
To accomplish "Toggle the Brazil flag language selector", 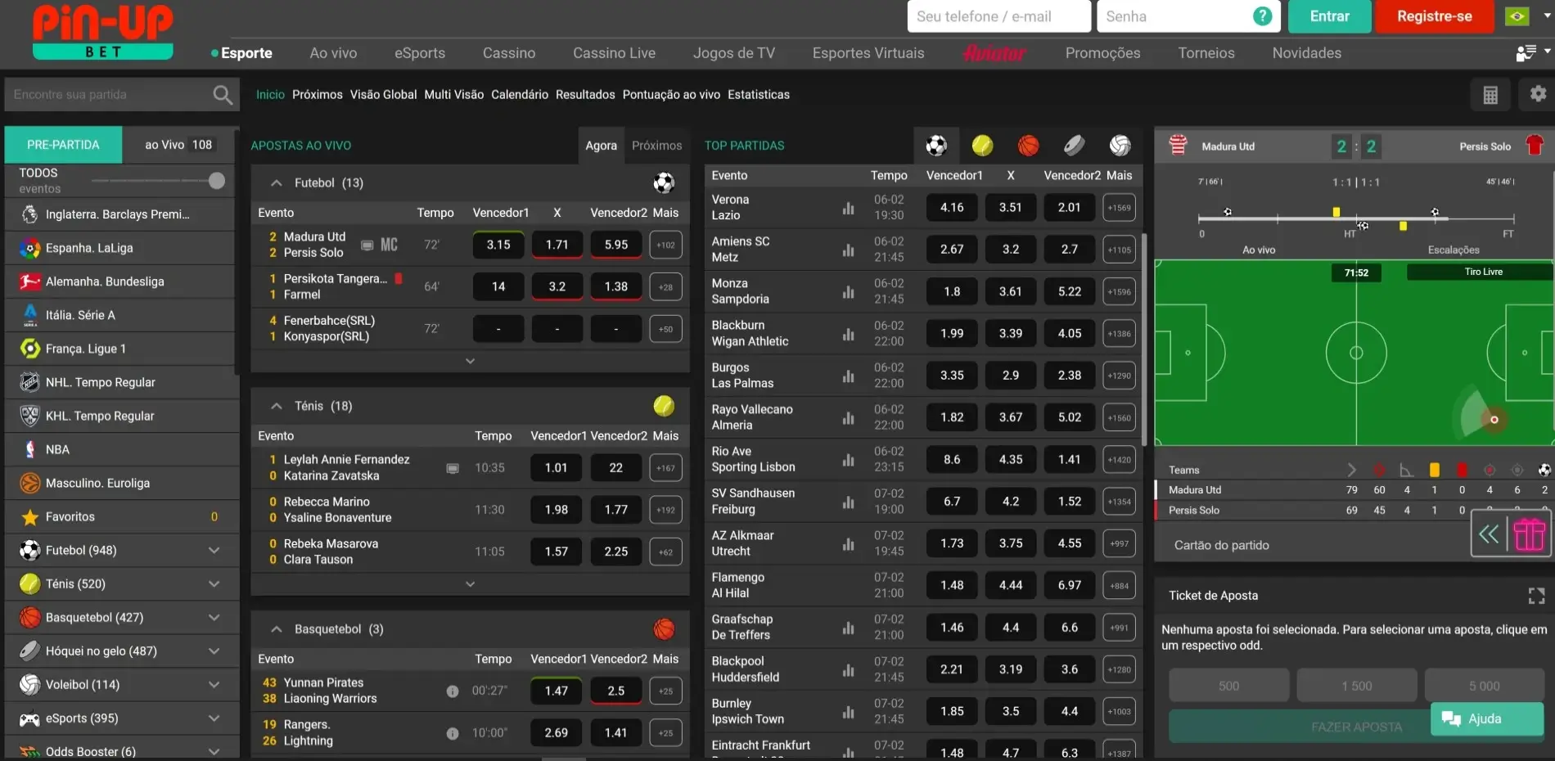I will click(x=1517, y=16).
